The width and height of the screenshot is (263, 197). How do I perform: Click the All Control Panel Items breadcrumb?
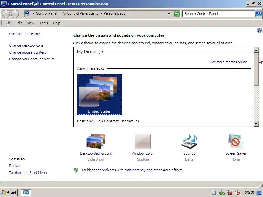[x=80, y=13]
